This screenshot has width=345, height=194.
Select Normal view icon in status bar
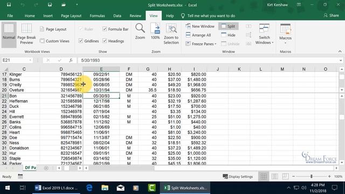[264, 176]
